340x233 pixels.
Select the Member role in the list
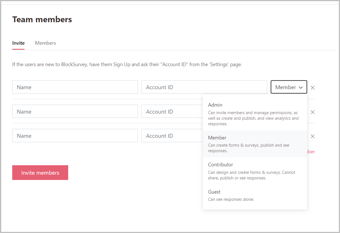click(217, 138)
